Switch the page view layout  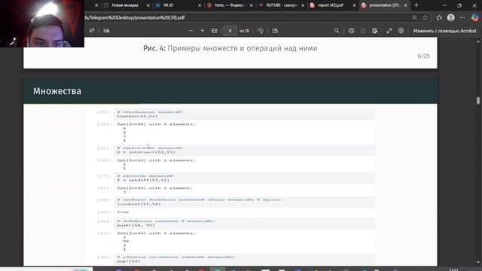click(x=275, y=31)
